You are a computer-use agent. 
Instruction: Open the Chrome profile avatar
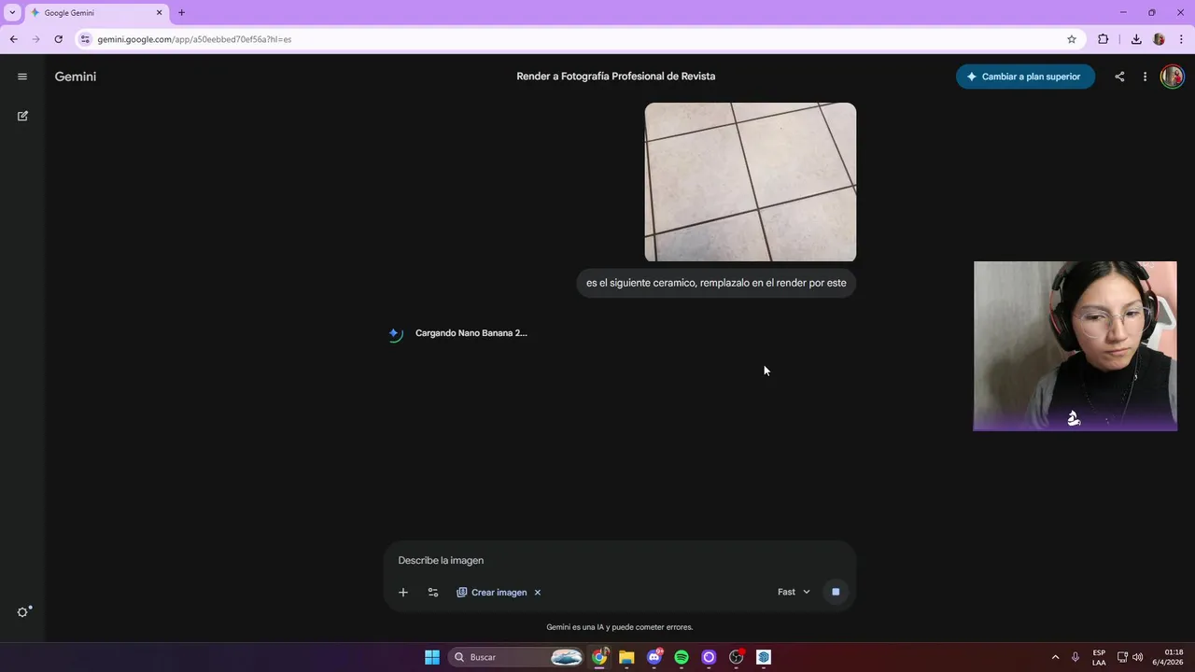[x=1160, y=39]
